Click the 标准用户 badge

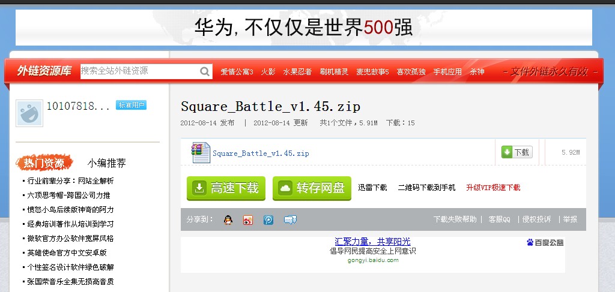(131, 105)
